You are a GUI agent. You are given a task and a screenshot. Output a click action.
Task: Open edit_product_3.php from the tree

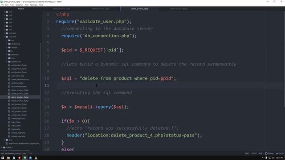(x=19, y=112)
